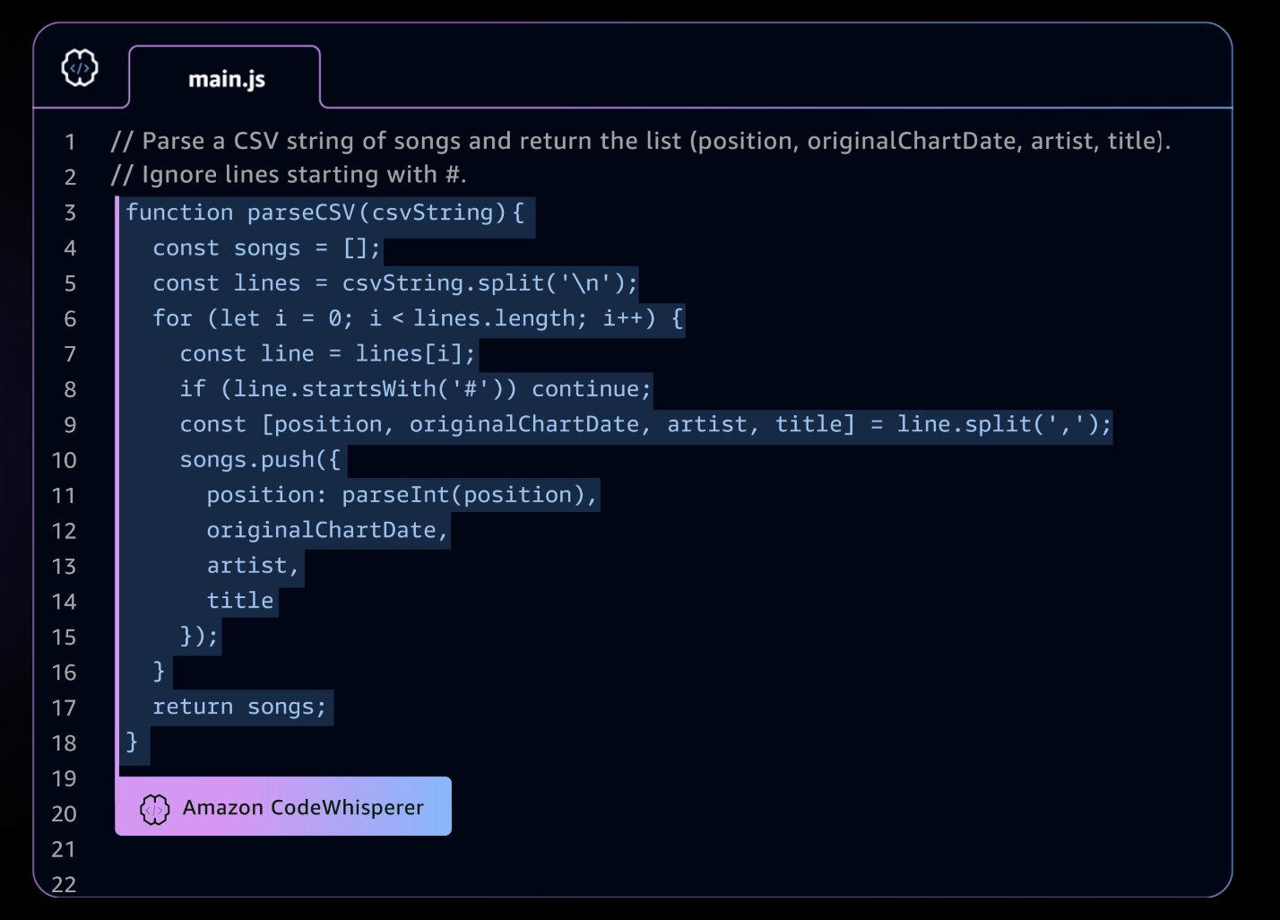Expand the parseCSV function body at line 3
Screen dimensions: 1280x920
(x=328, y=213)
